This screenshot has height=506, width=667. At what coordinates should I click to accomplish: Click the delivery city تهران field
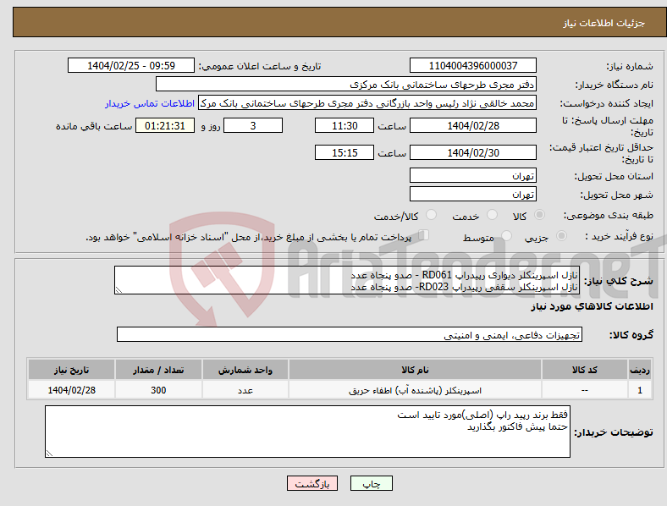point(472,194)
